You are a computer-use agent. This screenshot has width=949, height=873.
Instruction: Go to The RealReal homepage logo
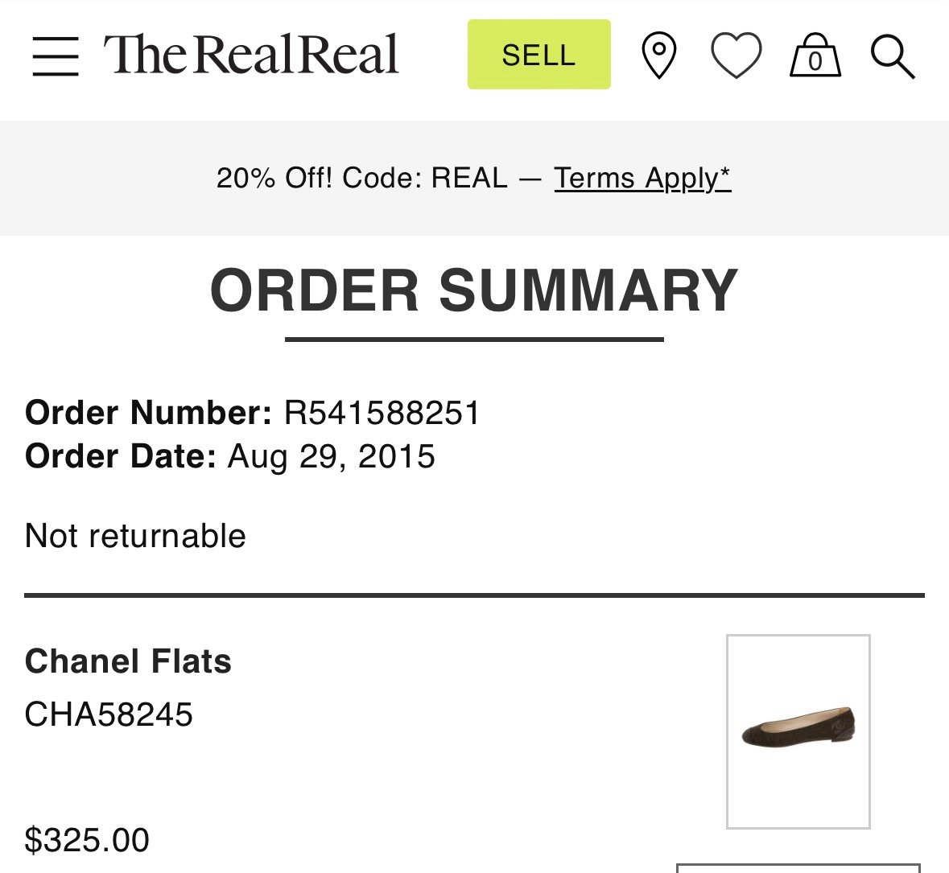point(251,55)
